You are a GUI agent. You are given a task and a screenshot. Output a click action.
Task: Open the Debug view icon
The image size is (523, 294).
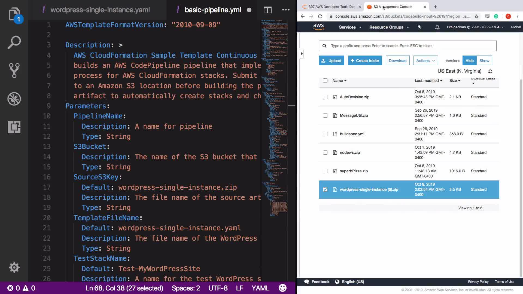[x=14, y=99]
